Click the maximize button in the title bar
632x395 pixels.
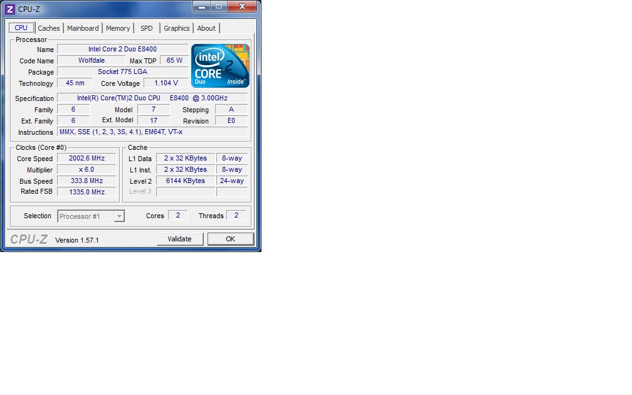tap(219, 6)
